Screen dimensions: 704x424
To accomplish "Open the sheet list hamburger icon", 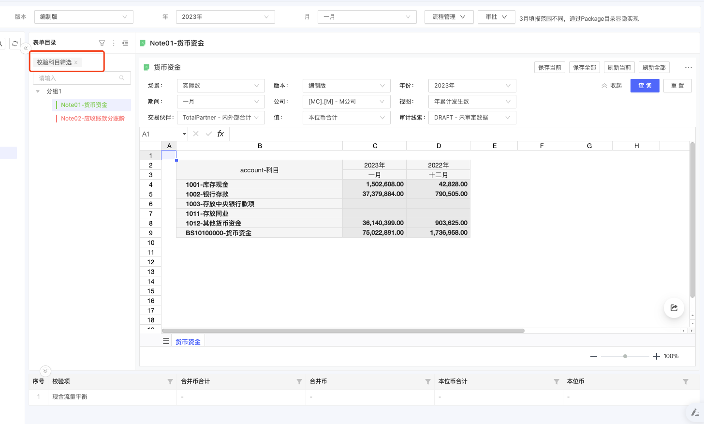I will coord(166,341).
